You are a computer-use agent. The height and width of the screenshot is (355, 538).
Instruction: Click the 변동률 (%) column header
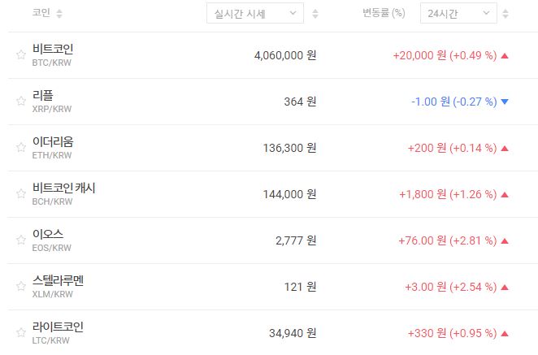(384, 14)
